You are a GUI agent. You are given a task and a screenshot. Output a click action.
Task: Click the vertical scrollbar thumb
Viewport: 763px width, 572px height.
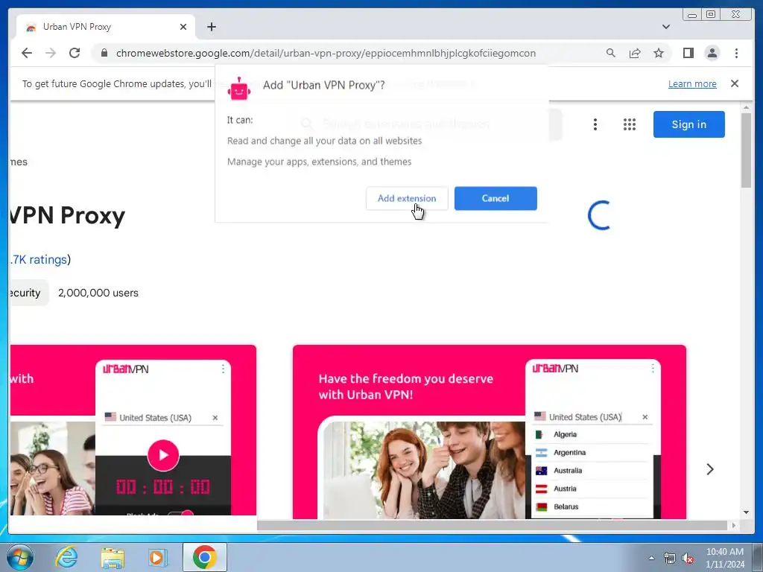pos(746,150)
